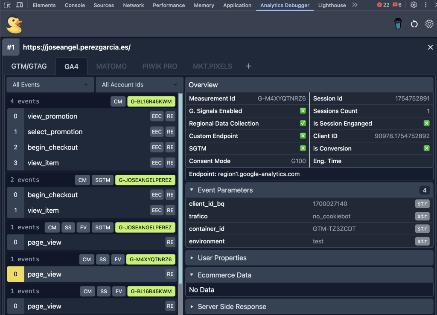Toggle SGTM status indicator in Overview
Viewport: 437px width, 315px height.
click(303, 148)
